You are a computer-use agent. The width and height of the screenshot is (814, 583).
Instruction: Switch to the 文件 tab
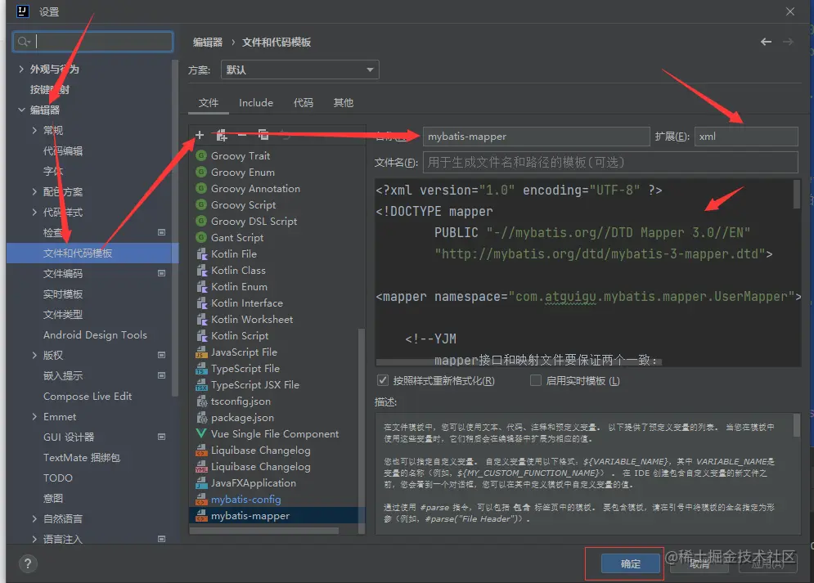coord(208,103)
